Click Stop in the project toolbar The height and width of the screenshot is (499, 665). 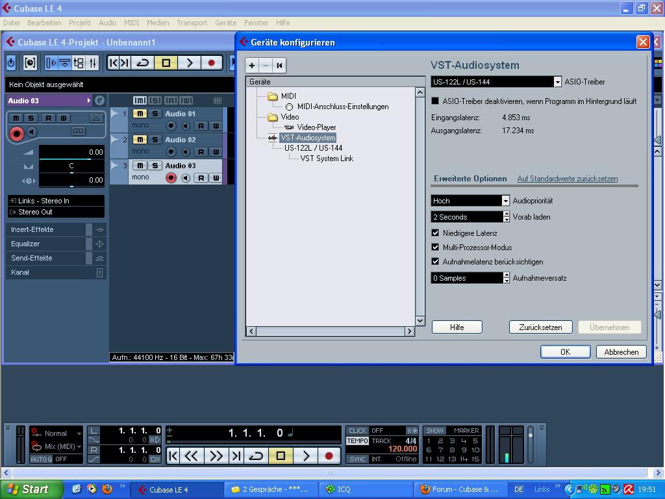(x=166, y=63)
